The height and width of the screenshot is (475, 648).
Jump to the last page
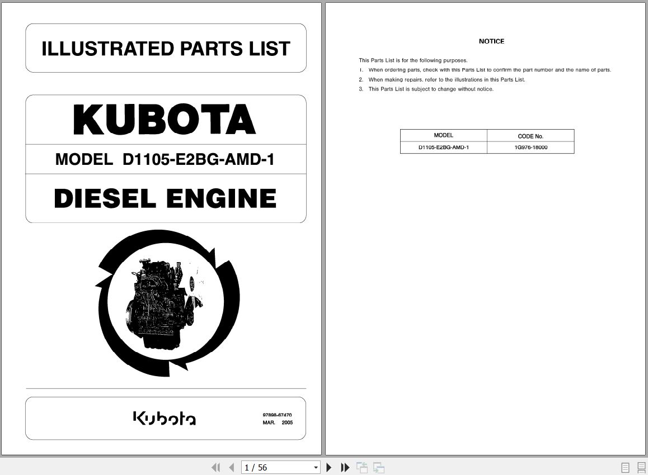point(345,467)
